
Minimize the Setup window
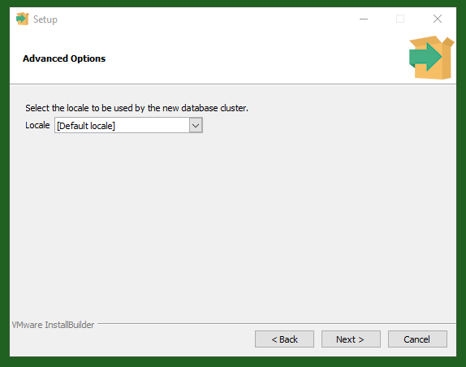tap(364, 19)
